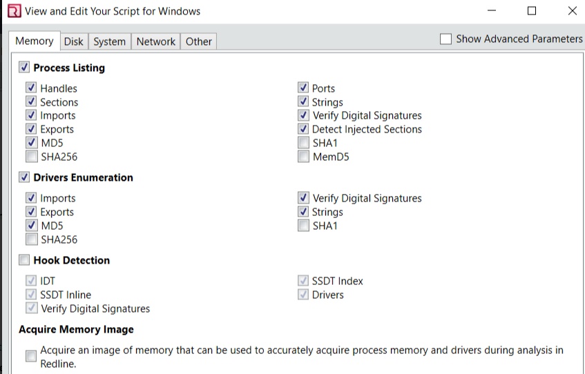Uncheck the Process Listing checkbox

pyautogui.click(x=24, y=68)
